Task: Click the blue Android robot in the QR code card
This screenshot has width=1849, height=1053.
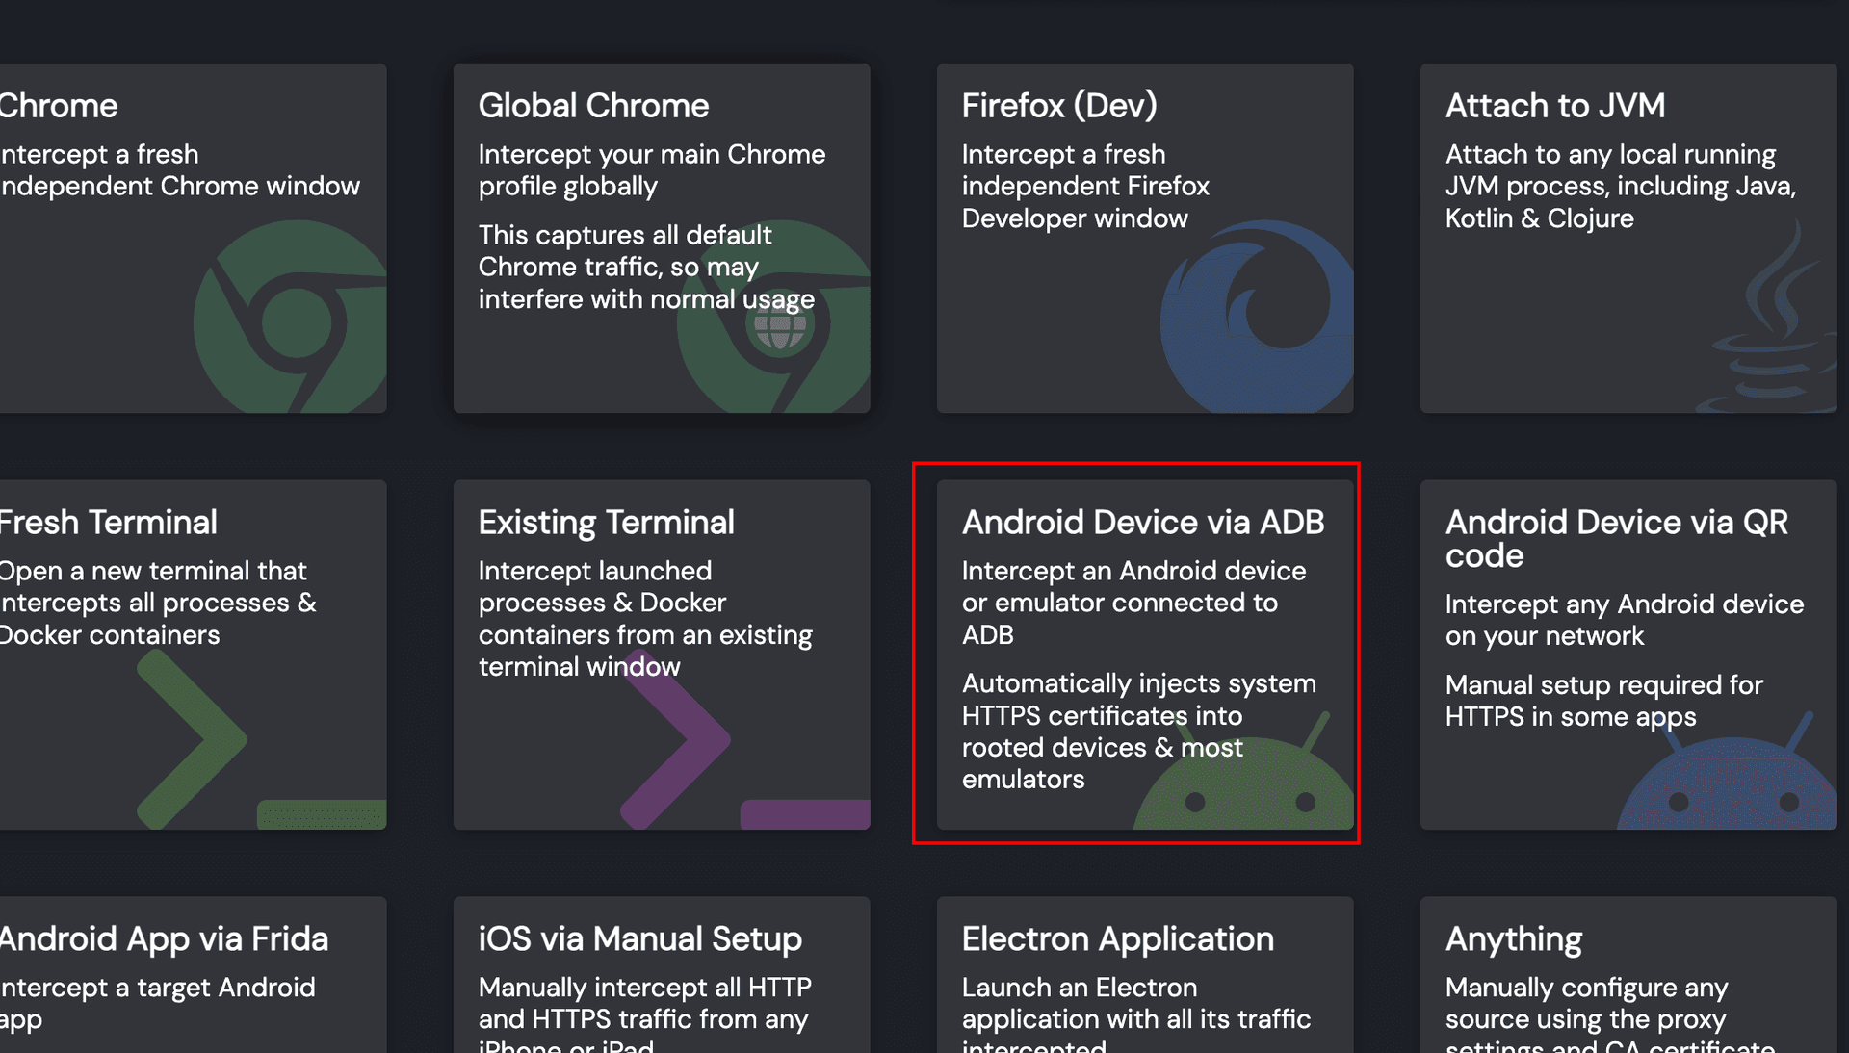Action: tap(1727, 772)
